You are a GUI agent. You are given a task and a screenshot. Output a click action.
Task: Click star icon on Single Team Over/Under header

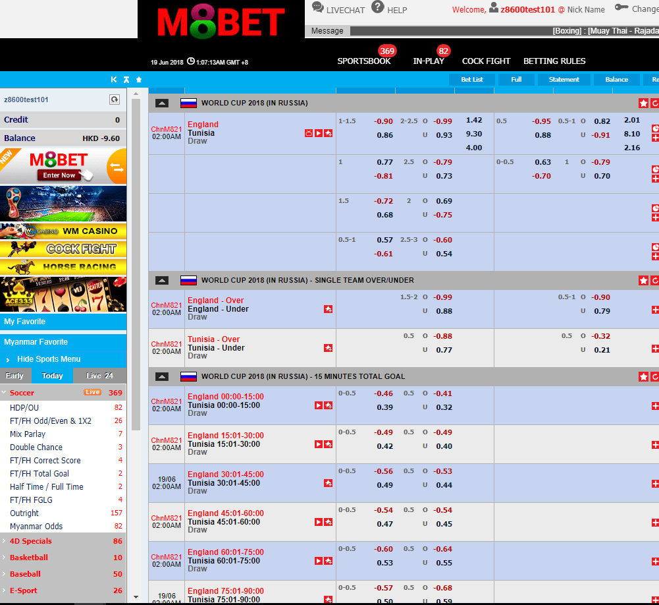643,280
